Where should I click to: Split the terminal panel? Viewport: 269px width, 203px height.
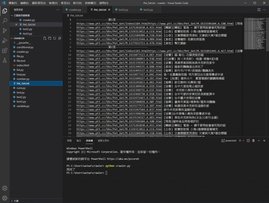pyautogui.click(x=248, y=141)
